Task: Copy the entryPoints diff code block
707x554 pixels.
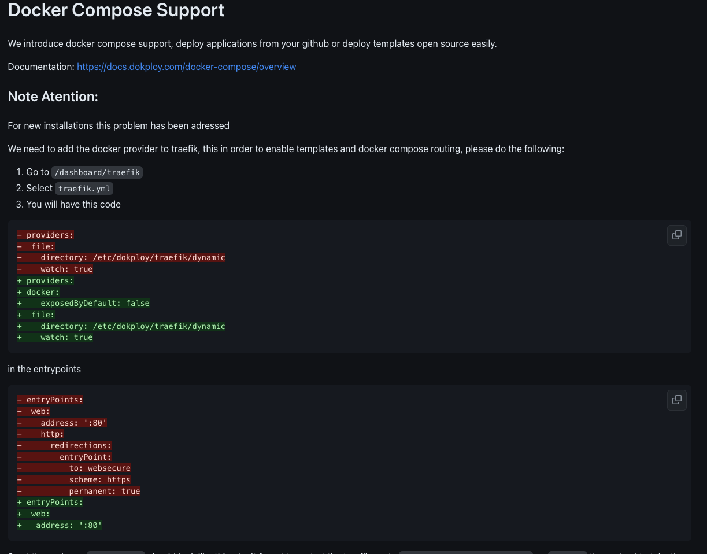Action: click(x=677, y=400)
